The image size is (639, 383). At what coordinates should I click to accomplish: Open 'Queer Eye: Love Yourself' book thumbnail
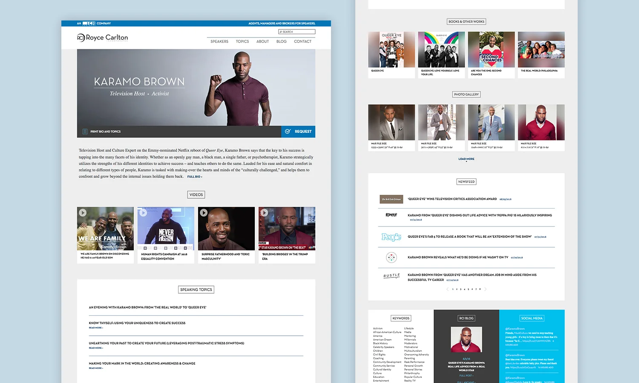point(441,50)
